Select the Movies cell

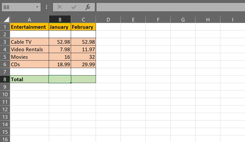[x=29, y=57]
